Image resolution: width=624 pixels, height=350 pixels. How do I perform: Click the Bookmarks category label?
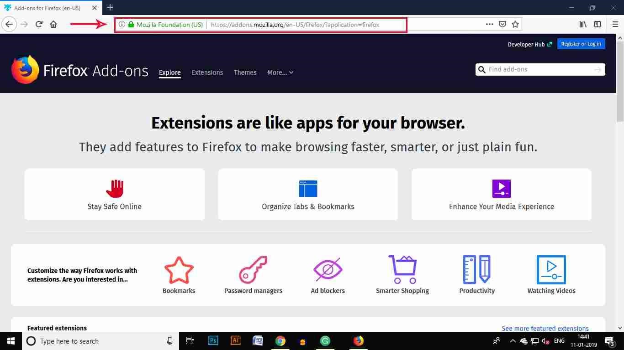click(179, 291)
